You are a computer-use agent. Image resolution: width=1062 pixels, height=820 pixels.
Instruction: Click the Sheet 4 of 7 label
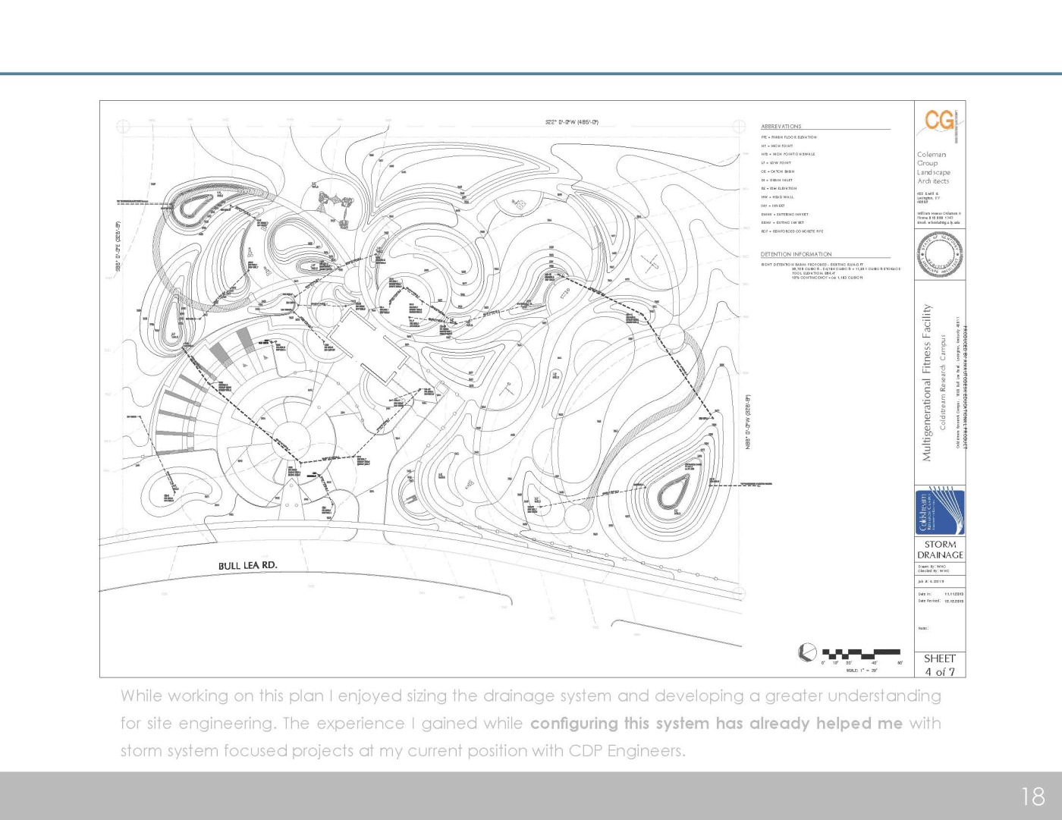[x=940, y=664]
